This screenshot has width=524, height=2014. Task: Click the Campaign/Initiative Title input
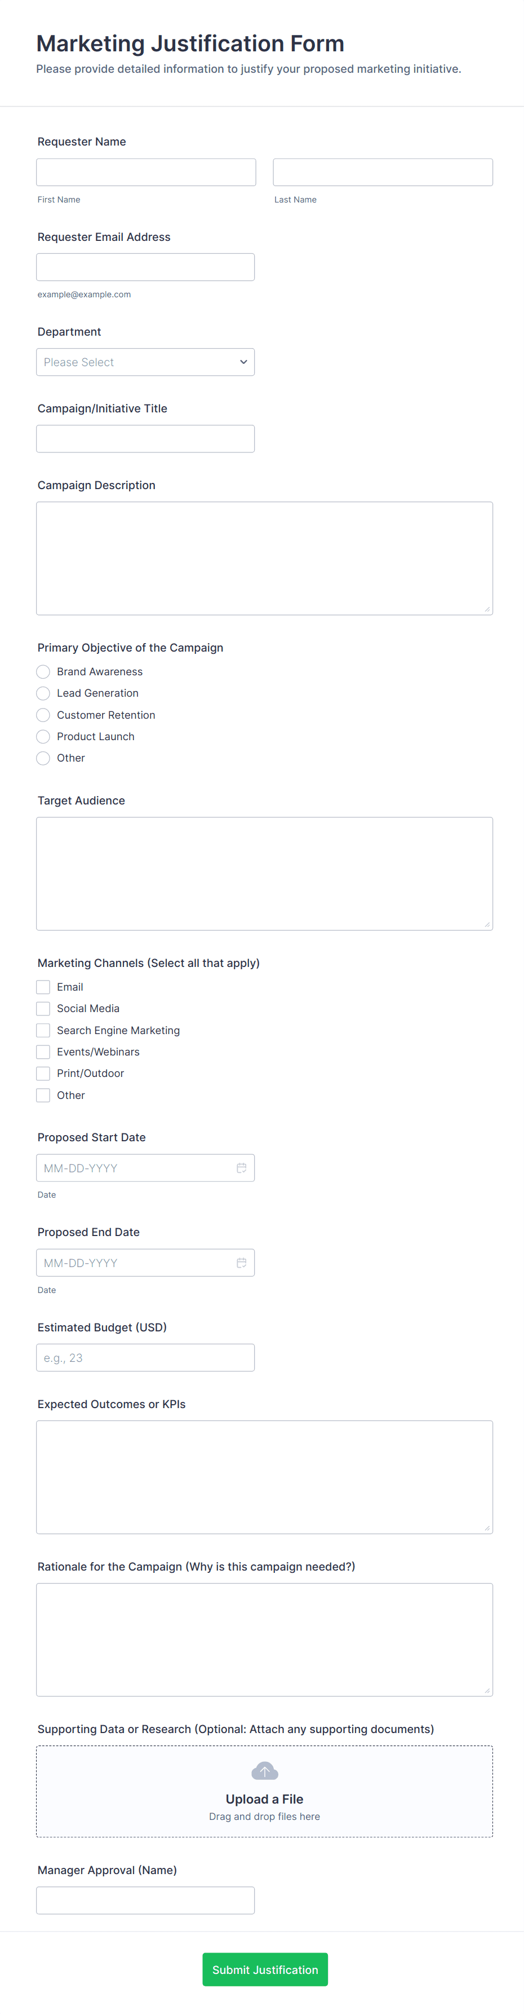[145, 438]
